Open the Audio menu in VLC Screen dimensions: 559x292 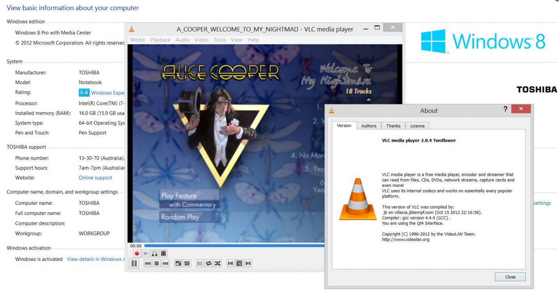(x=182, y=40)
